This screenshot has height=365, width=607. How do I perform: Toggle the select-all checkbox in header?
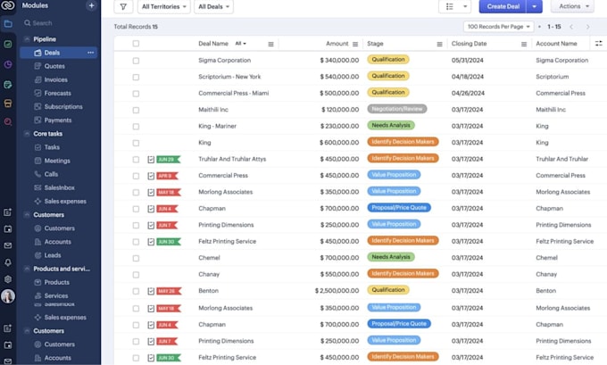tap(136, 44)
